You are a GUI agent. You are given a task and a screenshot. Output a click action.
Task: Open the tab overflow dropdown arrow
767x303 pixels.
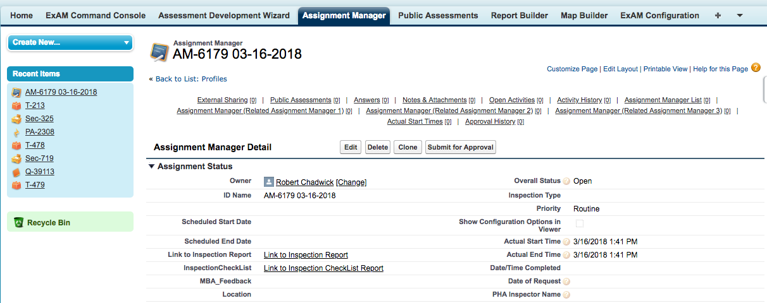click(x=740, y=15)
